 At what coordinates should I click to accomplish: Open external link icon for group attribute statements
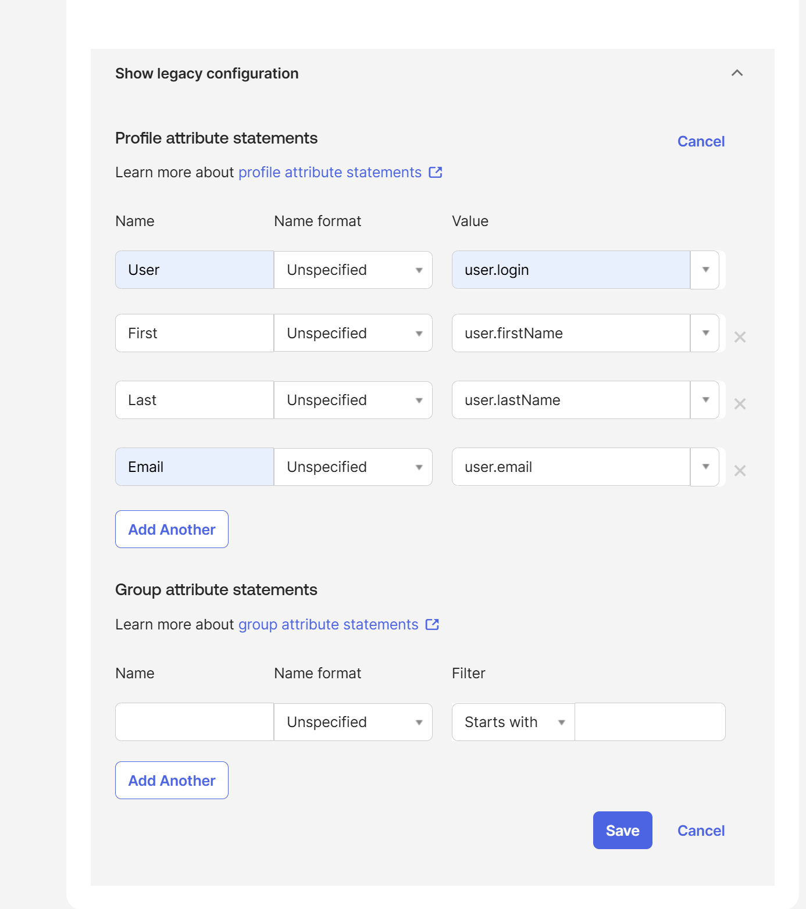pyautogui.click(x=432, y=625)
